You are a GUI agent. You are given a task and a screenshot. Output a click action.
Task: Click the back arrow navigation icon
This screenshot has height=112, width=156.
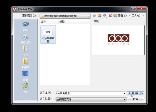(x=94, y=16)
